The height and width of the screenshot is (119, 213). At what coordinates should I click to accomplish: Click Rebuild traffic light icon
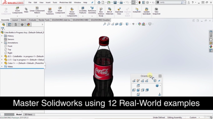click(139, 2)
